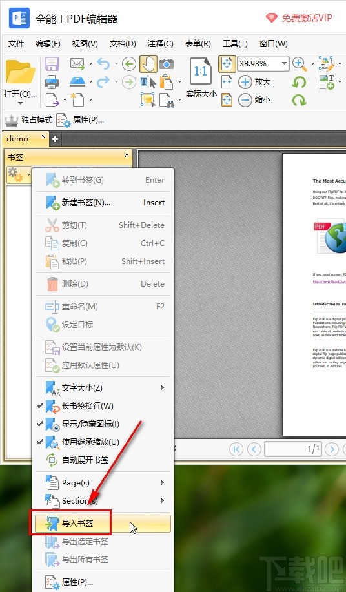The width and height of the screenshot is (346, 592).
Task: Rotate page counterclockwise green arrow
Action: click(300, 82)
